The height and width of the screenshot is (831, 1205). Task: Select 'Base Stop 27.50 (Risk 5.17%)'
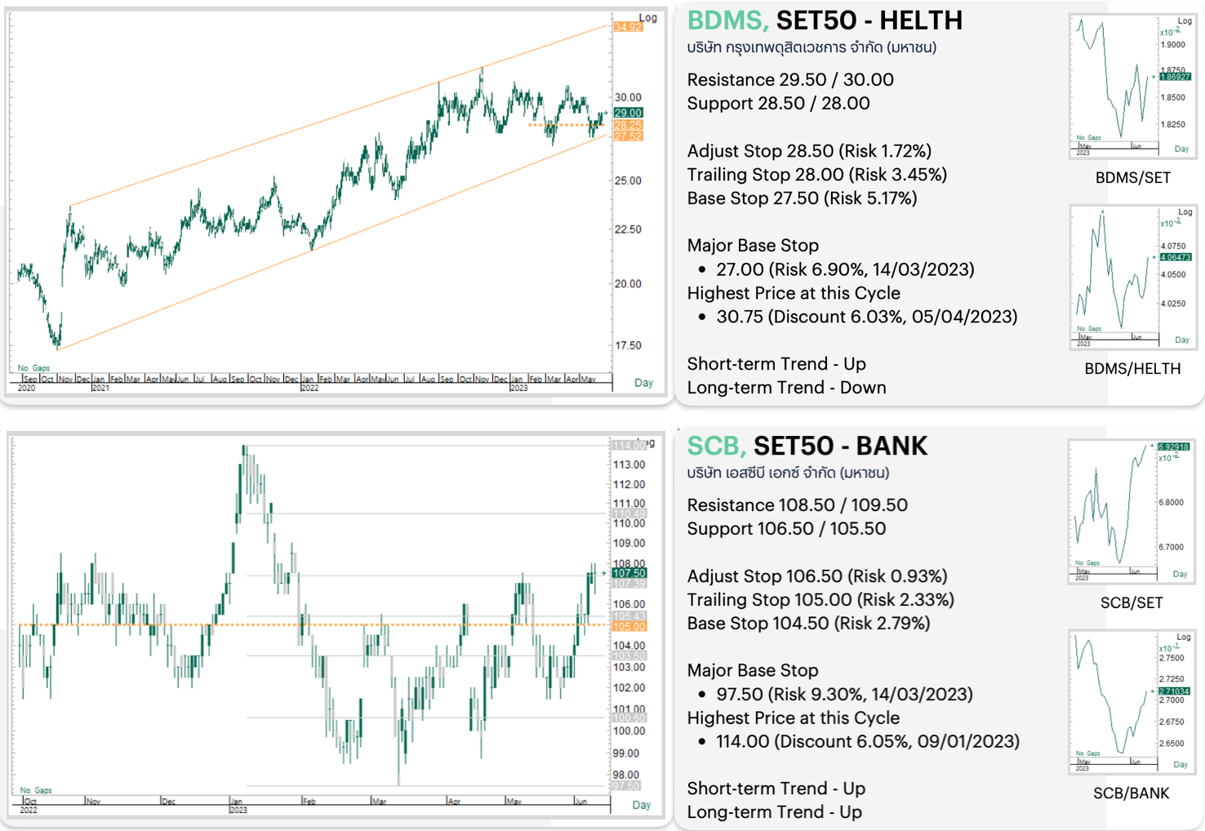click(802, 198)
